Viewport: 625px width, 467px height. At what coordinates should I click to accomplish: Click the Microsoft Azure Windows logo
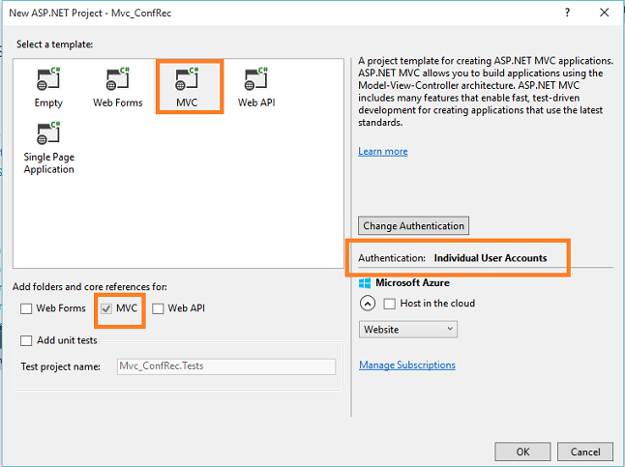point(365,283)
